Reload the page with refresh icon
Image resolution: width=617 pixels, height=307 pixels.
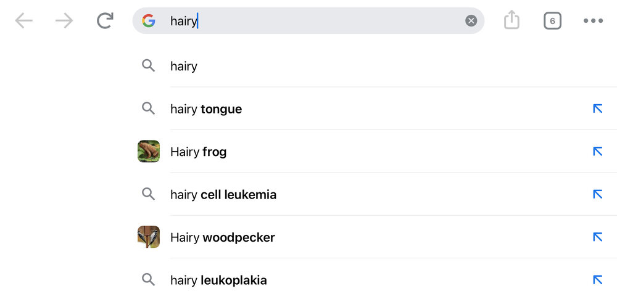point(106,21)
